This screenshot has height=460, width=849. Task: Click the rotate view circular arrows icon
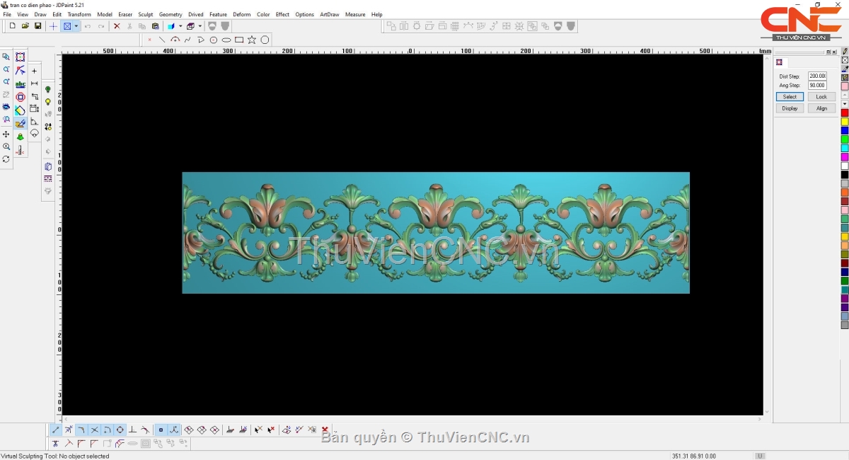click(x=6, y=159)
